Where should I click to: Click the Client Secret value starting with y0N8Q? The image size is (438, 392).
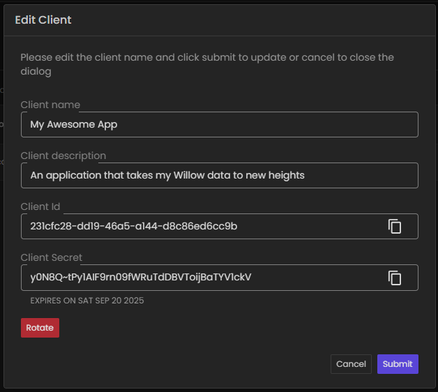pyautogui.click(x=140, y=278)
